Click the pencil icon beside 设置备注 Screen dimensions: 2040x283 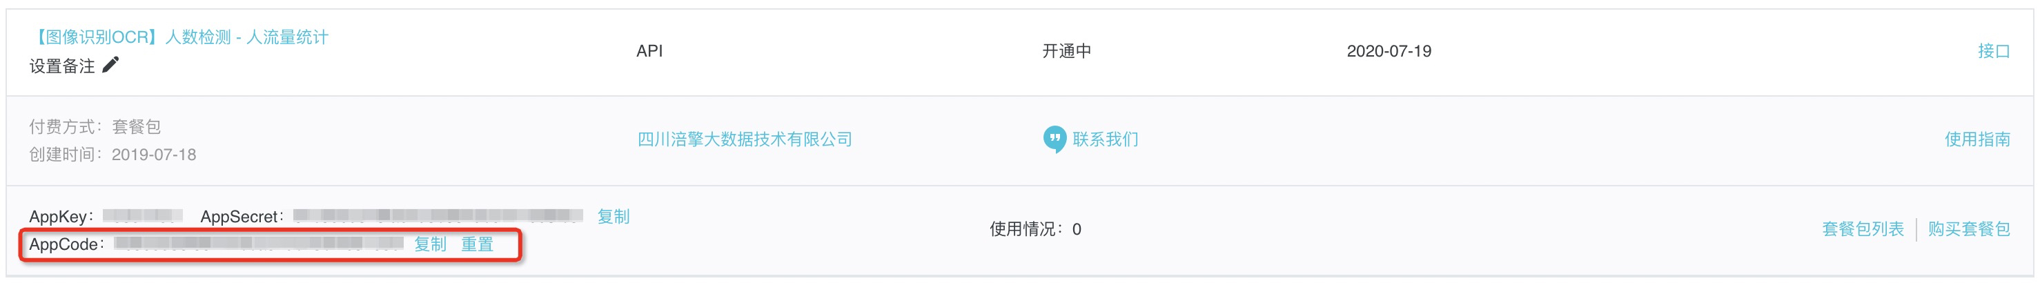click(x=111, y=65)
